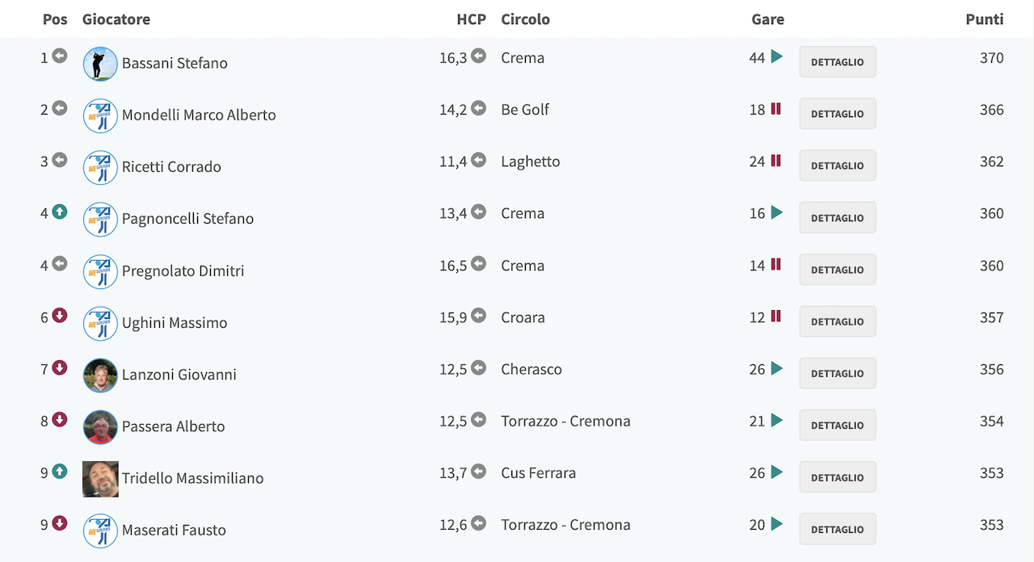1034x562 pixels.
Task: Click the red pause icon beside Mondelli's 18 gare
Action: 775,108
